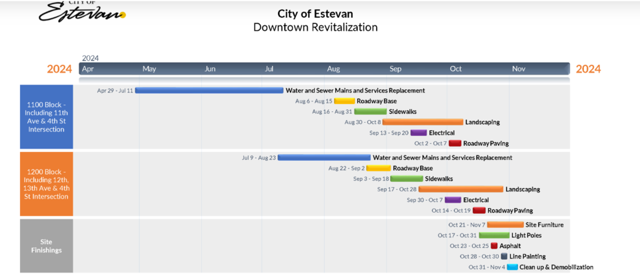Click the red Roadway Paving bar Oct 2 - Oct 7
This screenshot has height=278, width=640.
coord(455,143)
